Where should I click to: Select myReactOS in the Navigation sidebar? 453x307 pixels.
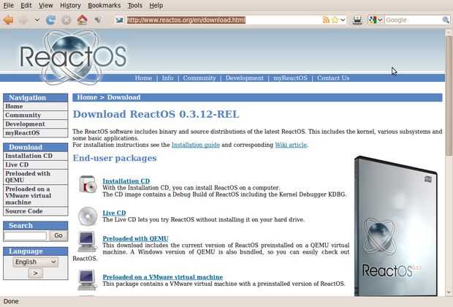point(36,133)
